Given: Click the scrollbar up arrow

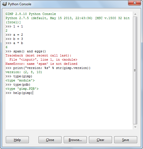Looking at the screenshot, I should coord(135,14).
